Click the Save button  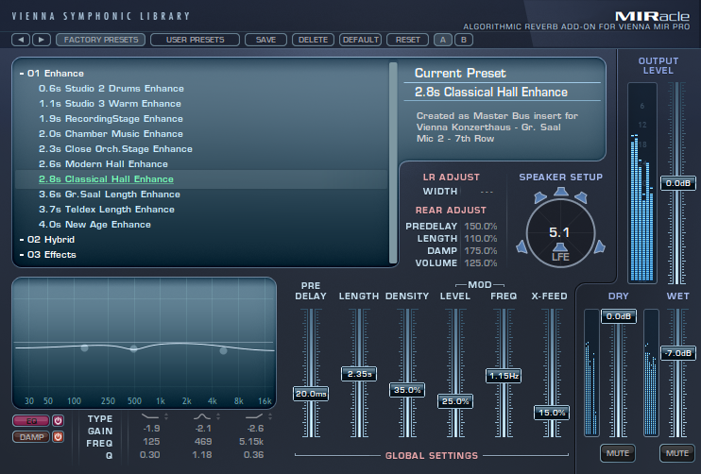pyautogui.click(x=265, y=40)
